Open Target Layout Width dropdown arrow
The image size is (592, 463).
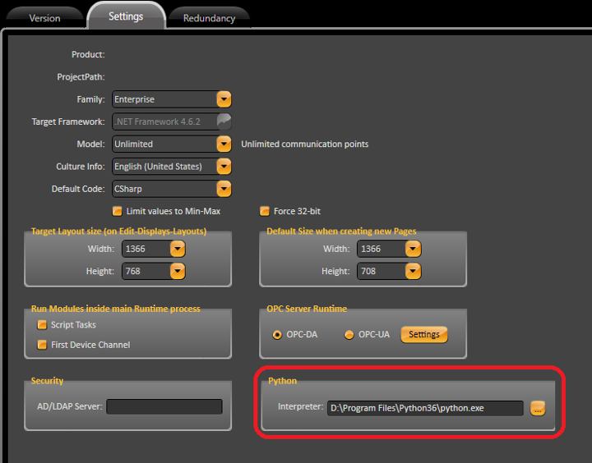click(x=177, y=249)
